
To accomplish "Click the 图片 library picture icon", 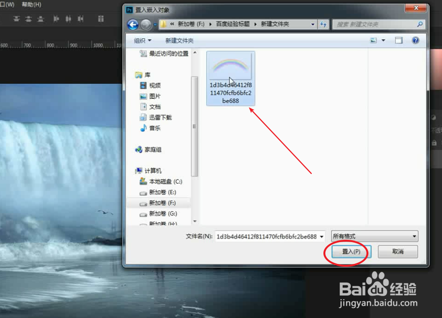I will (143, 96).
